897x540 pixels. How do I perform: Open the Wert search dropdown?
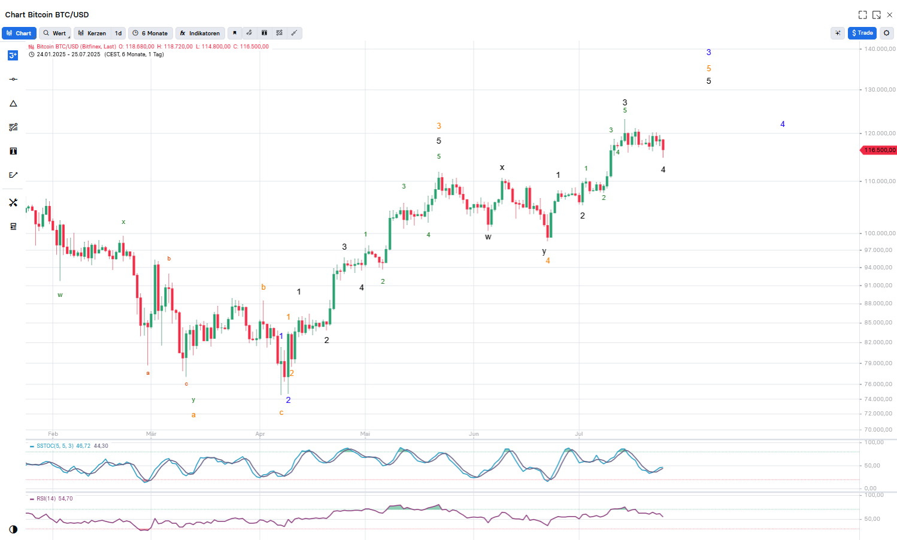click(54, 34)
